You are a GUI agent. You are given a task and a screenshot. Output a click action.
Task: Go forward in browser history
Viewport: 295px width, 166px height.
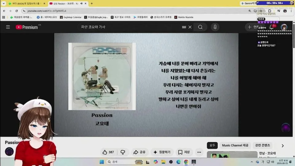click(x=10, y=11)
